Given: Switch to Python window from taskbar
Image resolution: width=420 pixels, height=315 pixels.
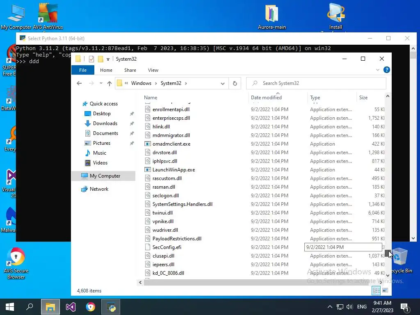Looking at the screenshot, I should (x=111, y=307).
